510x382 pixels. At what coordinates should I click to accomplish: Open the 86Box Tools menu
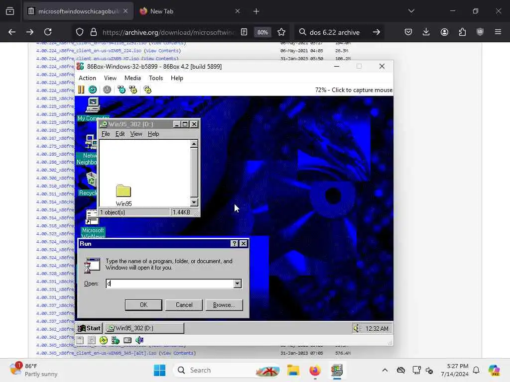pos(156,78)
